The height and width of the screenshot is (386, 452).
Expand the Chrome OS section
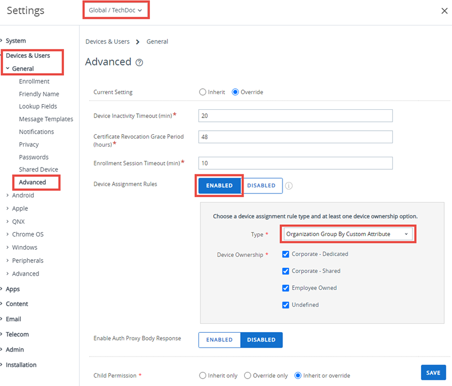coord(28,234)
